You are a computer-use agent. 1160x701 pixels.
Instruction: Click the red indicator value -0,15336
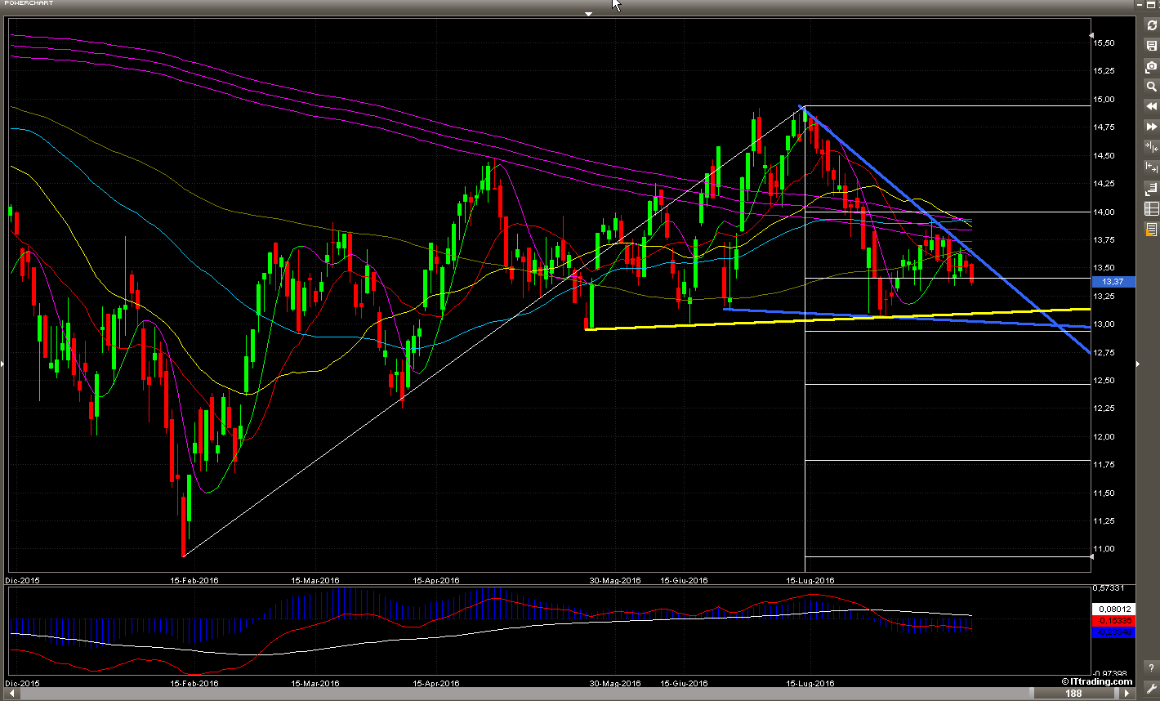(1113, 620)
